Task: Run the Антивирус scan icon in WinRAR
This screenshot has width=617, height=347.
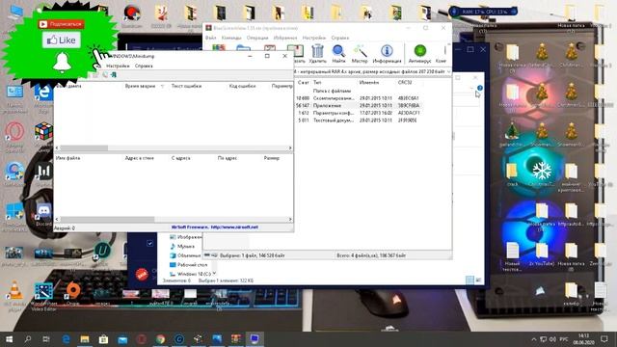Action: click(420, 51)
